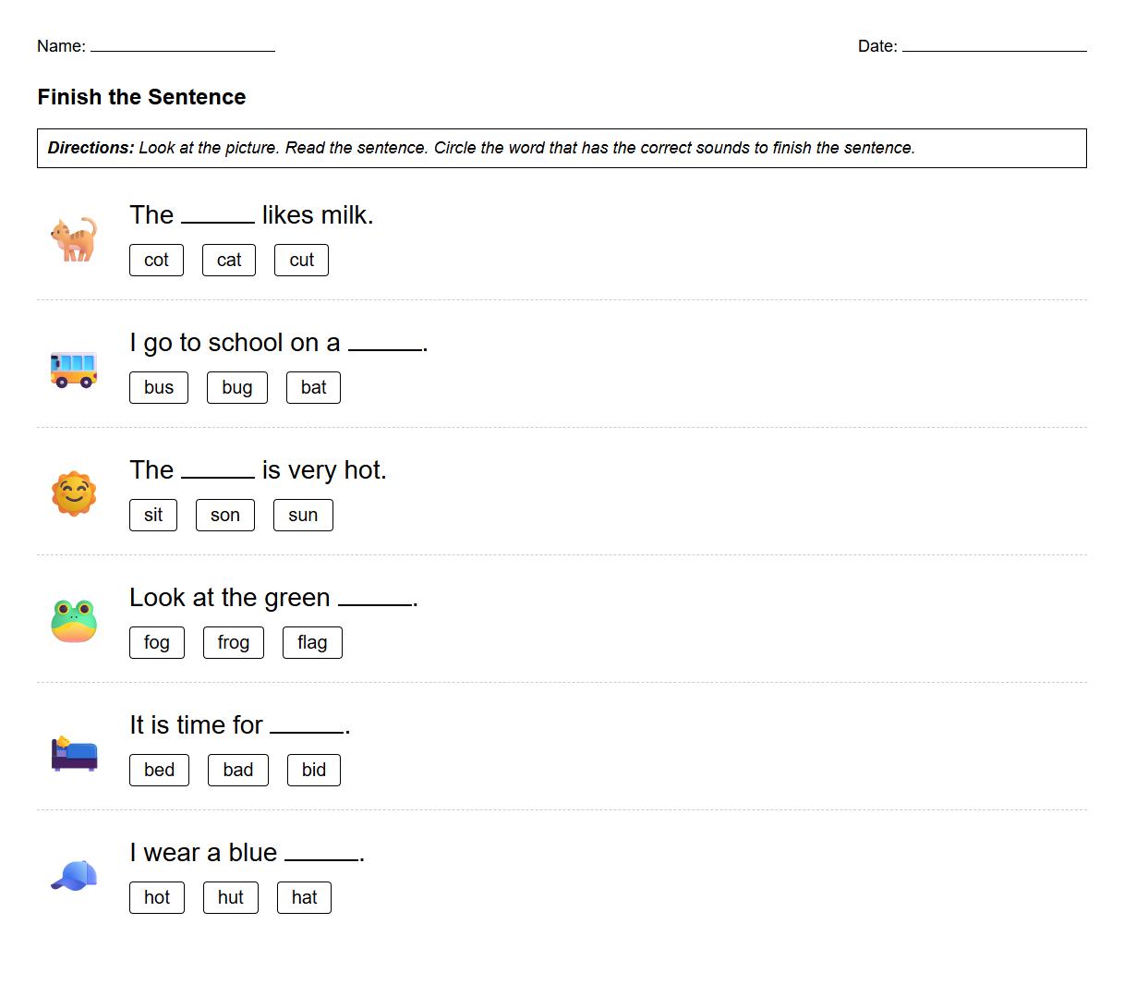Click the bed picture icon
Screen dimensions: 1124x997
click(74, 752)
